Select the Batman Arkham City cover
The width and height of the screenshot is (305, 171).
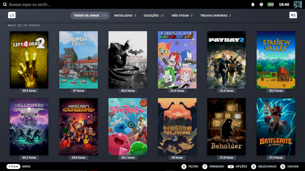pos(128,60)
